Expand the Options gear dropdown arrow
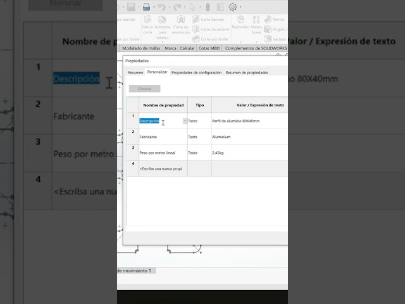This screenshot has width=405, height=304. coord(240,7)
